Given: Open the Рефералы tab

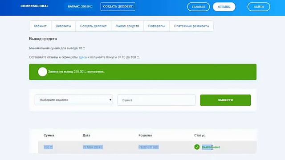Looking at the screenshot, I should tap(156, 26).
